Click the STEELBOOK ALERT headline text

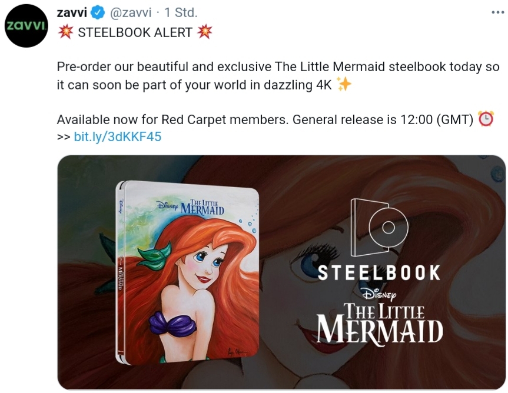point(135,32)
